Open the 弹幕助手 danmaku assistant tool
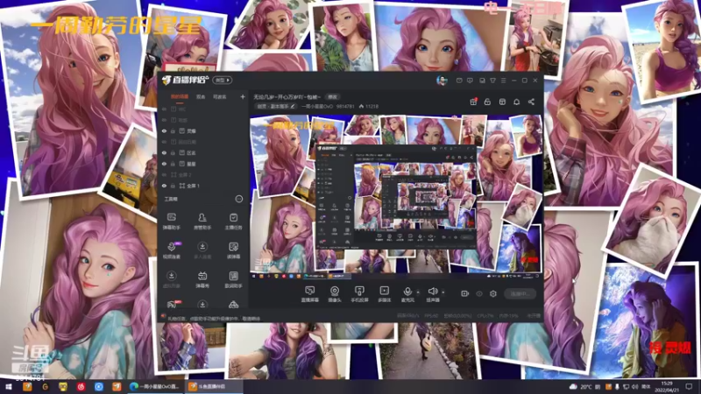The image size is (701, 394). point(171,222)
